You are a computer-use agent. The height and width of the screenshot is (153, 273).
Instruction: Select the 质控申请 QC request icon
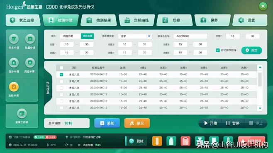(x=30, y=63)
